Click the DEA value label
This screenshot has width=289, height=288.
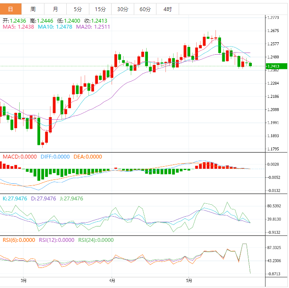pos(88,157)
